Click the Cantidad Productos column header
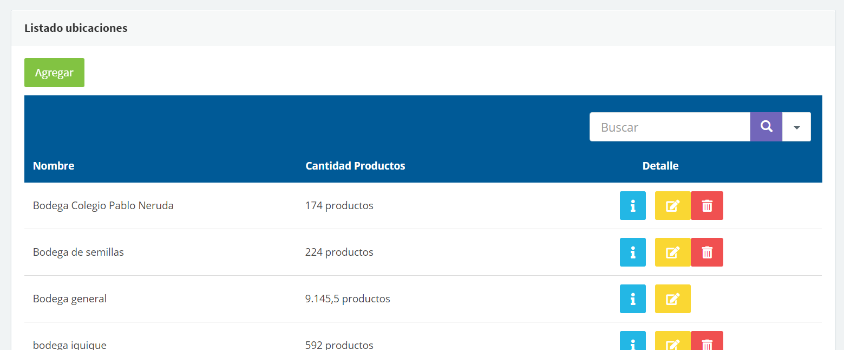This screenshot has height=350, width=844. 355,166
